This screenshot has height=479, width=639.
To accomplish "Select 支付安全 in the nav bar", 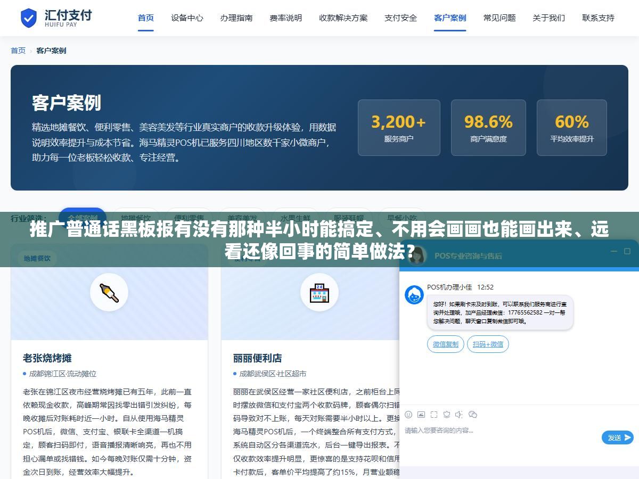I will [x=401, y=18].
